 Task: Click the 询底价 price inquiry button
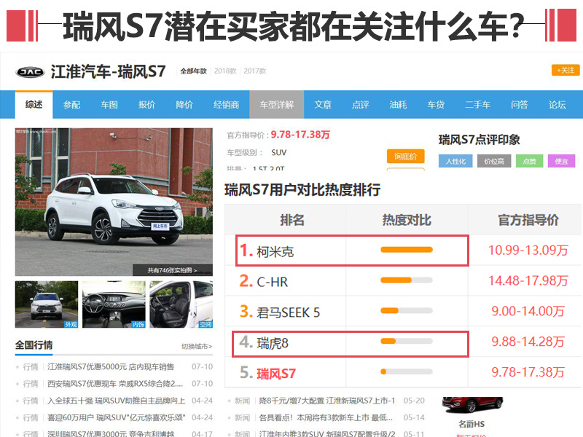point(405,156)
